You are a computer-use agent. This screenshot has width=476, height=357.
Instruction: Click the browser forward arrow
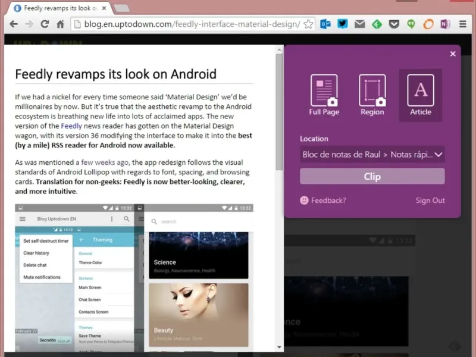tap(29, 24)
